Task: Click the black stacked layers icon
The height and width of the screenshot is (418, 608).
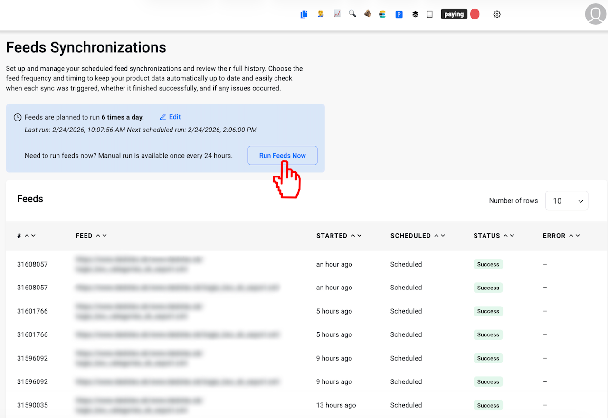Action: pyautogui.click(x=415, y=14)
